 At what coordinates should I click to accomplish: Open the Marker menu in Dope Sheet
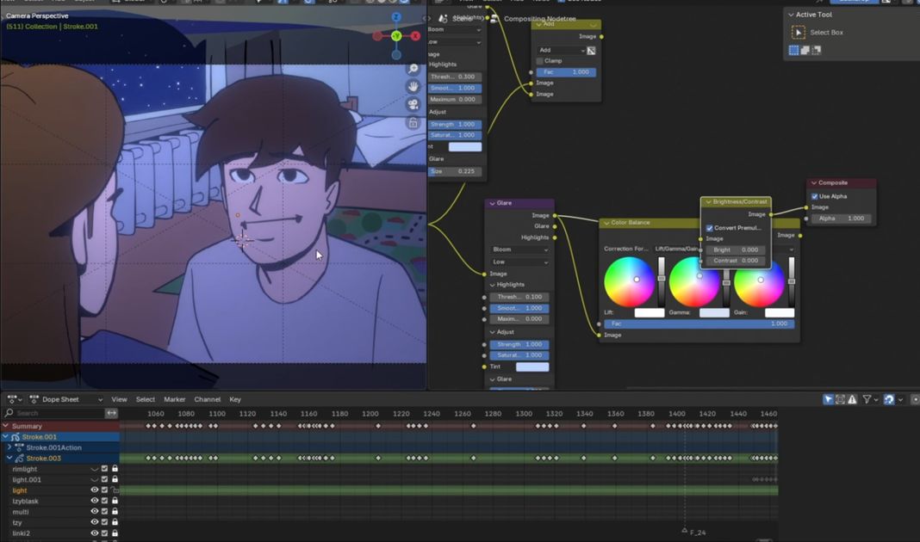(x=175, y=399)
